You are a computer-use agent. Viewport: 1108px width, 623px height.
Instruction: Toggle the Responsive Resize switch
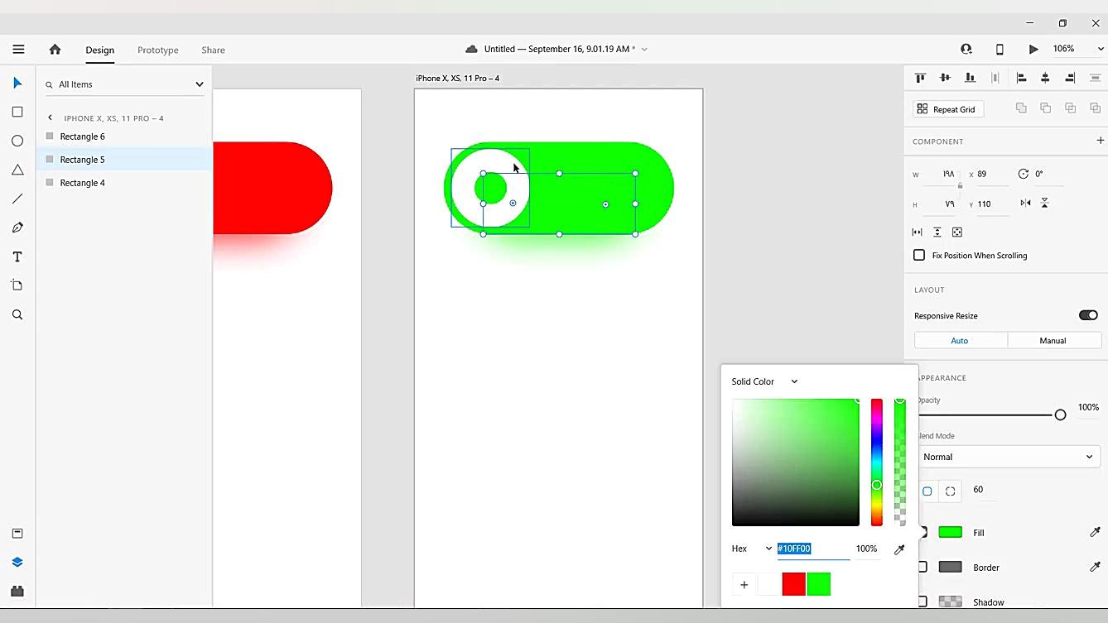(1088, 315)
